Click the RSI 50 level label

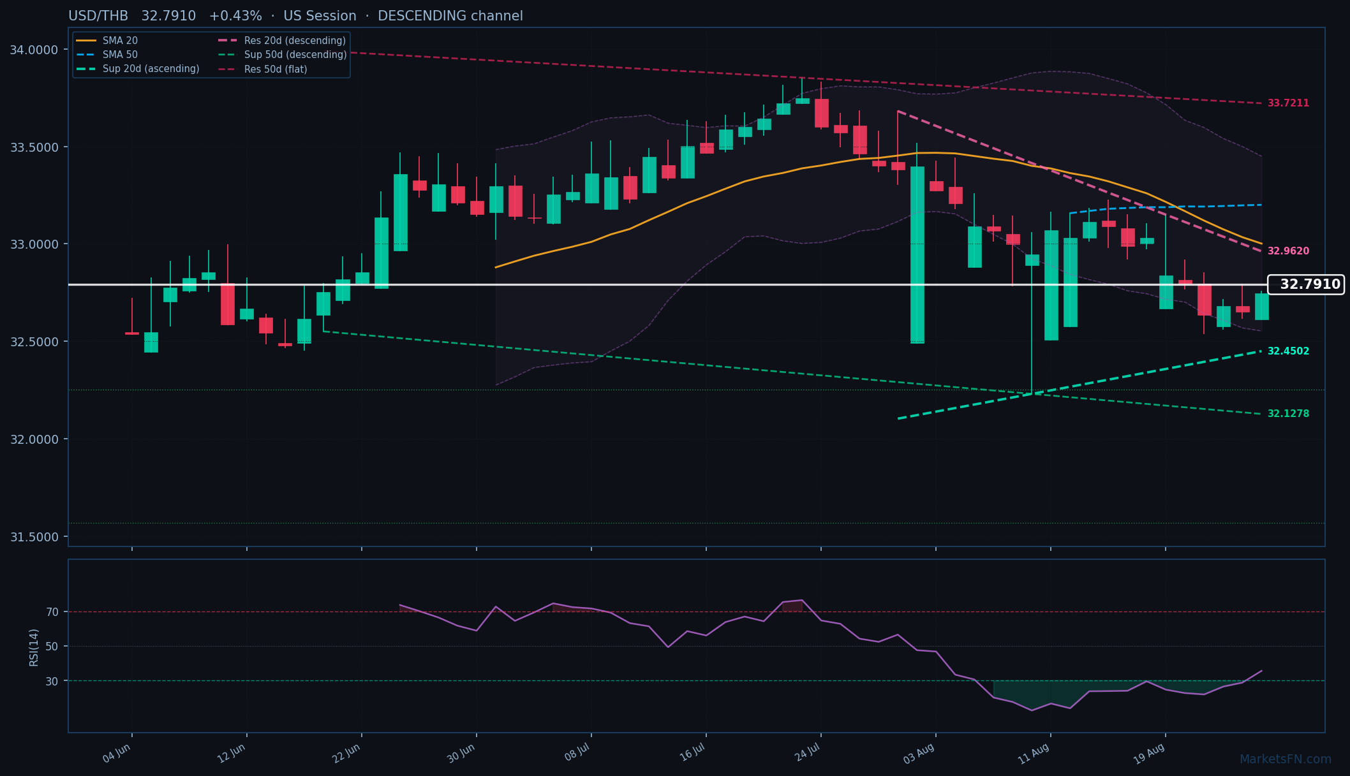tap(52, 647)
